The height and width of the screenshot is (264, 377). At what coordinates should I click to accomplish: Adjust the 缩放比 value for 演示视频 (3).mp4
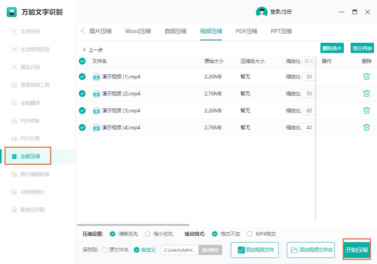pos(309,110)
